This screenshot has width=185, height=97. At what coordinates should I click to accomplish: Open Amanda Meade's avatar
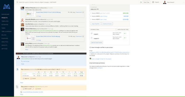tap(22, 20)
